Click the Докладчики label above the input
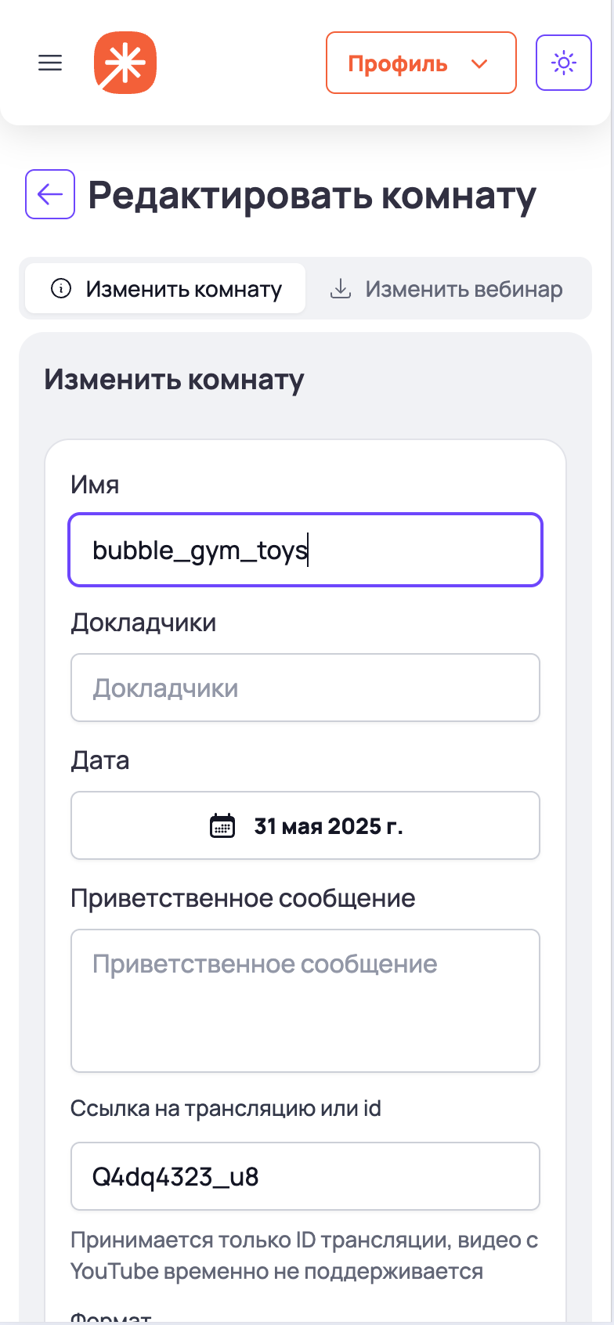This screenshot has width=614, height=1325. point(143,623)
